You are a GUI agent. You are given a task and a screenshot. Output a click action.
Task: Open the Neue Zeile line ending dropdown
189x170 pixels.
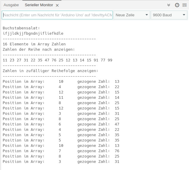tap(132, 15)
